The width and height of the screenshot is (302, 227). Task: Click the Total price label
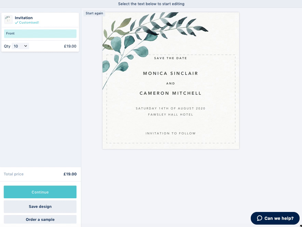[x=14, y=174]
